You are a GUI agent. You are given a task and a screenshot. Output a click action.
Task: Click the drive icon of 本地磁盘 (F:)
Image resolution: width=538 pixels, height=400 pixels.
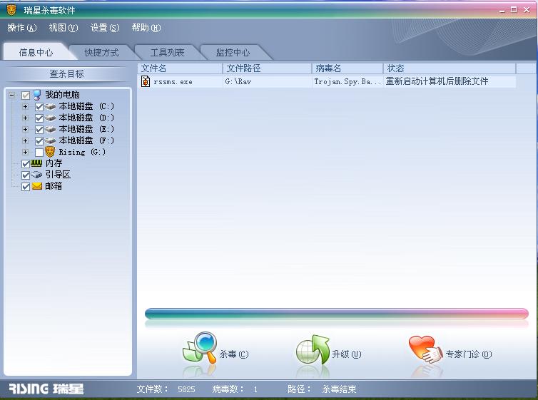pyautogui.click(x=50, y=140)
